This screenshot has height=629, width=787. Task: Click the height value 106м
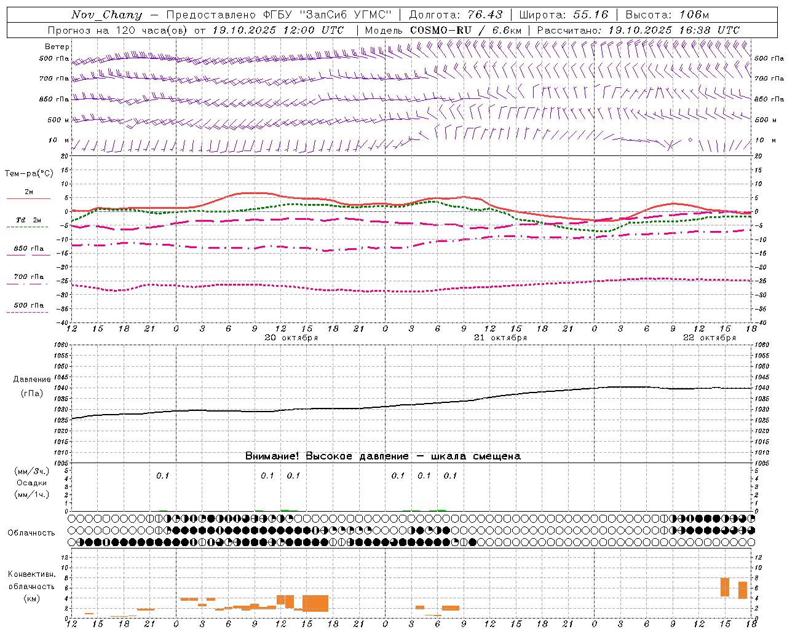[x=695, y=15]
